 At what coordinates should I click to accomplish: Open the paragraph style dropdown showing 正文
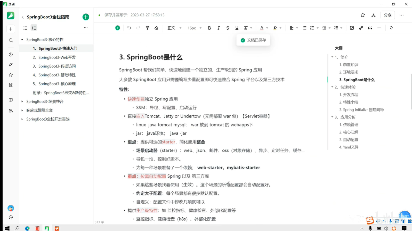[174, 28]
